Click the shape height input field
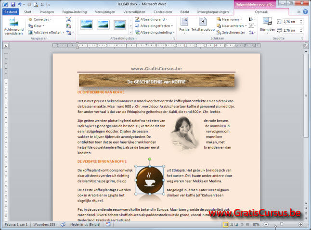Image resolution: width=311 pixels, height=230 pixels. (291, 22)
